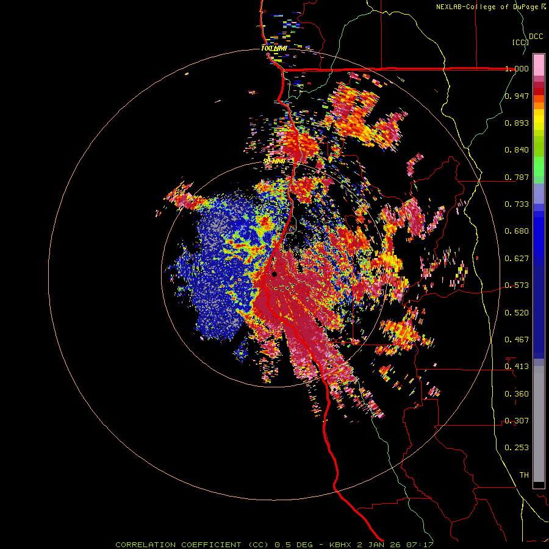Click the 0.520 legend value
549x549 pixels.
[x=517, y=313]
